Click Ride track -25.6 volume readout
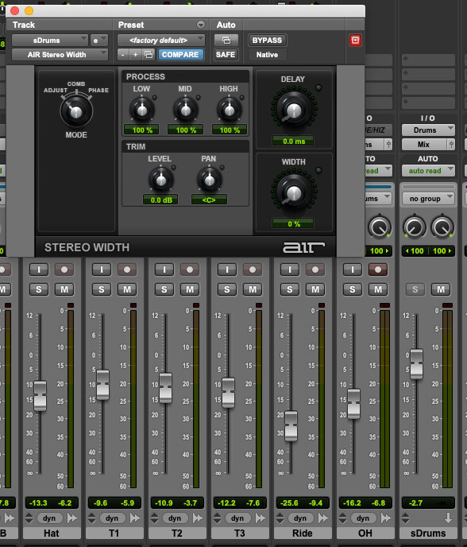467x547 pixels. pyautogui.click(x=289, y=503)
